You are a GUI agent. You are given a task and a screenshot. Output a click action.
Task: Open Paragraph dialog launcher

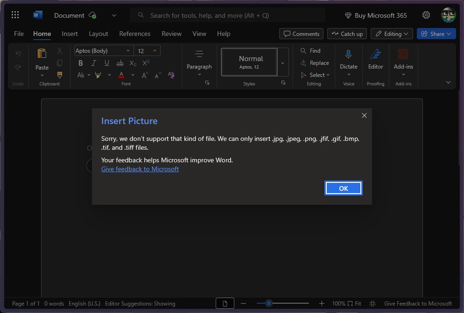point(207,83)
